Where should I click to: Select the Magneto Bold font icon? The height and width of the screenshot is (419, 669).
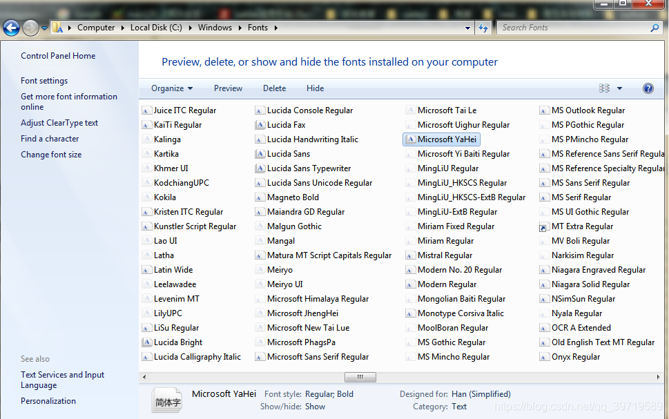pyautogui.click(x=260, y=197)
